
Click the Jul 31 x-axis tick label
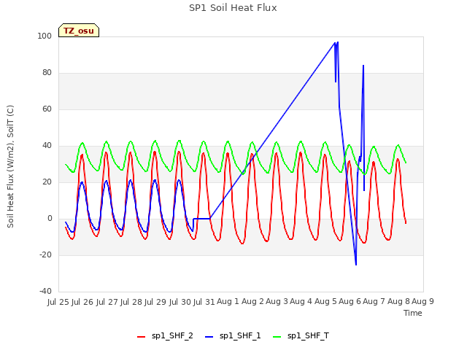[204, 302]
